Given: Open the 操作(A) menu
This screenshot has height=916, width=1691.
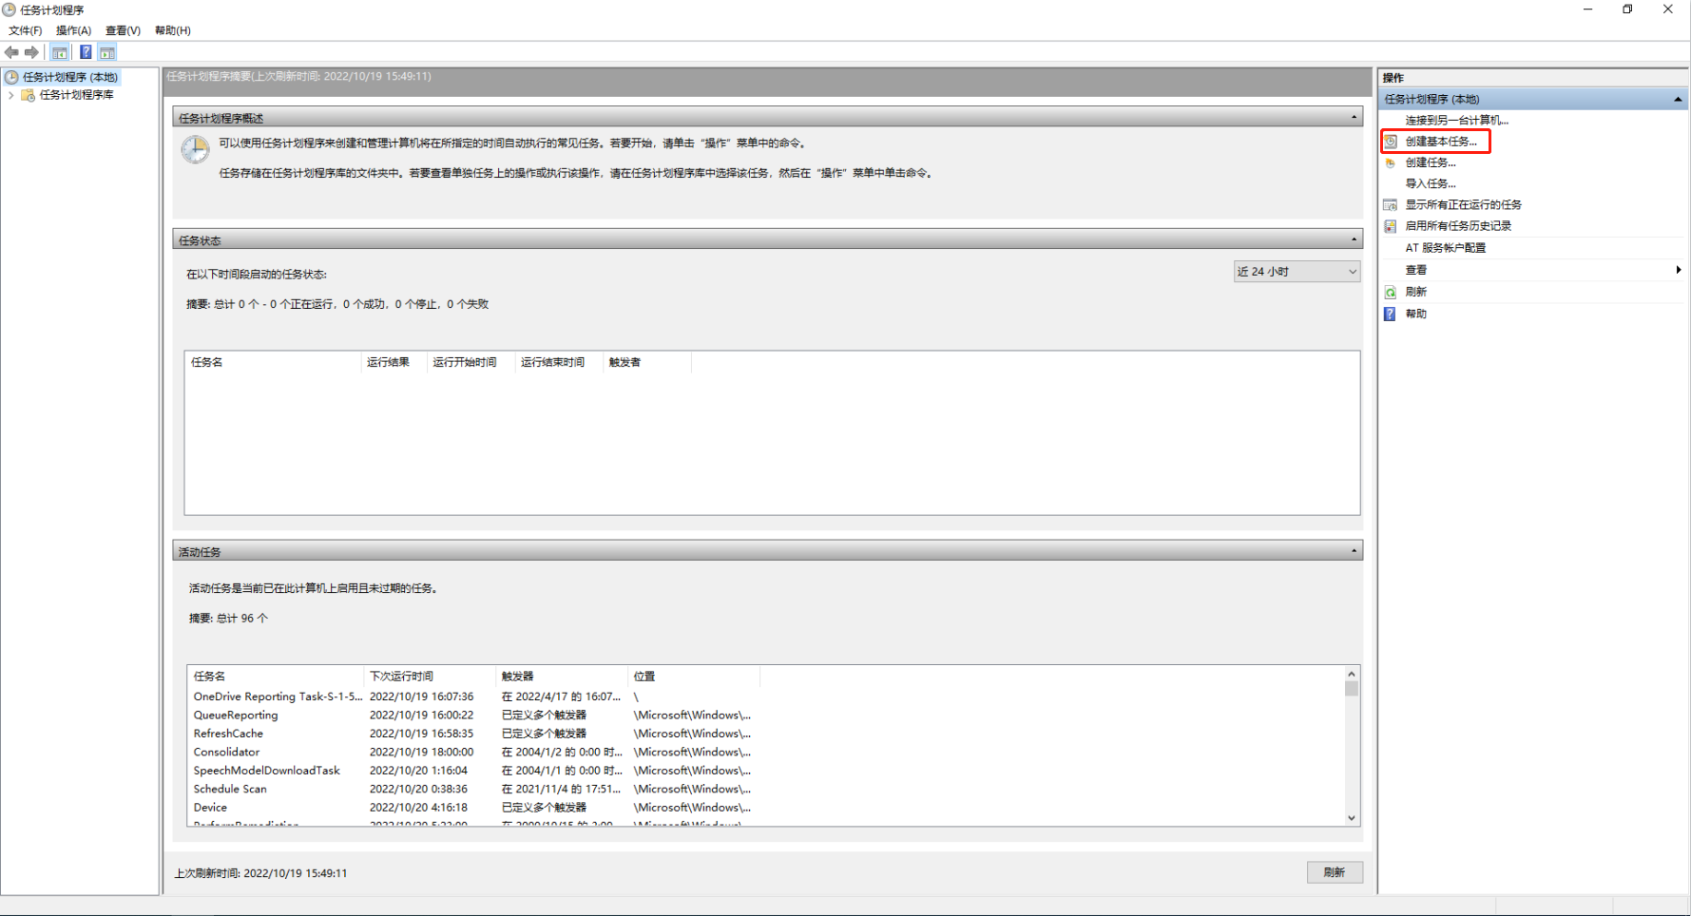Looking at the screenshot, I should (73, 30).
